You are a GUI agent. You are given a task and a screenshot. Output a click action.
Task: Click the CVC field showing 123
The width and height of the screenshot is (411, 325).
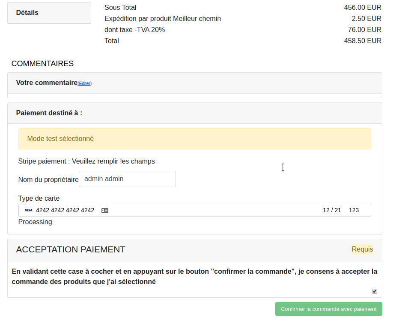pos(354,210)
